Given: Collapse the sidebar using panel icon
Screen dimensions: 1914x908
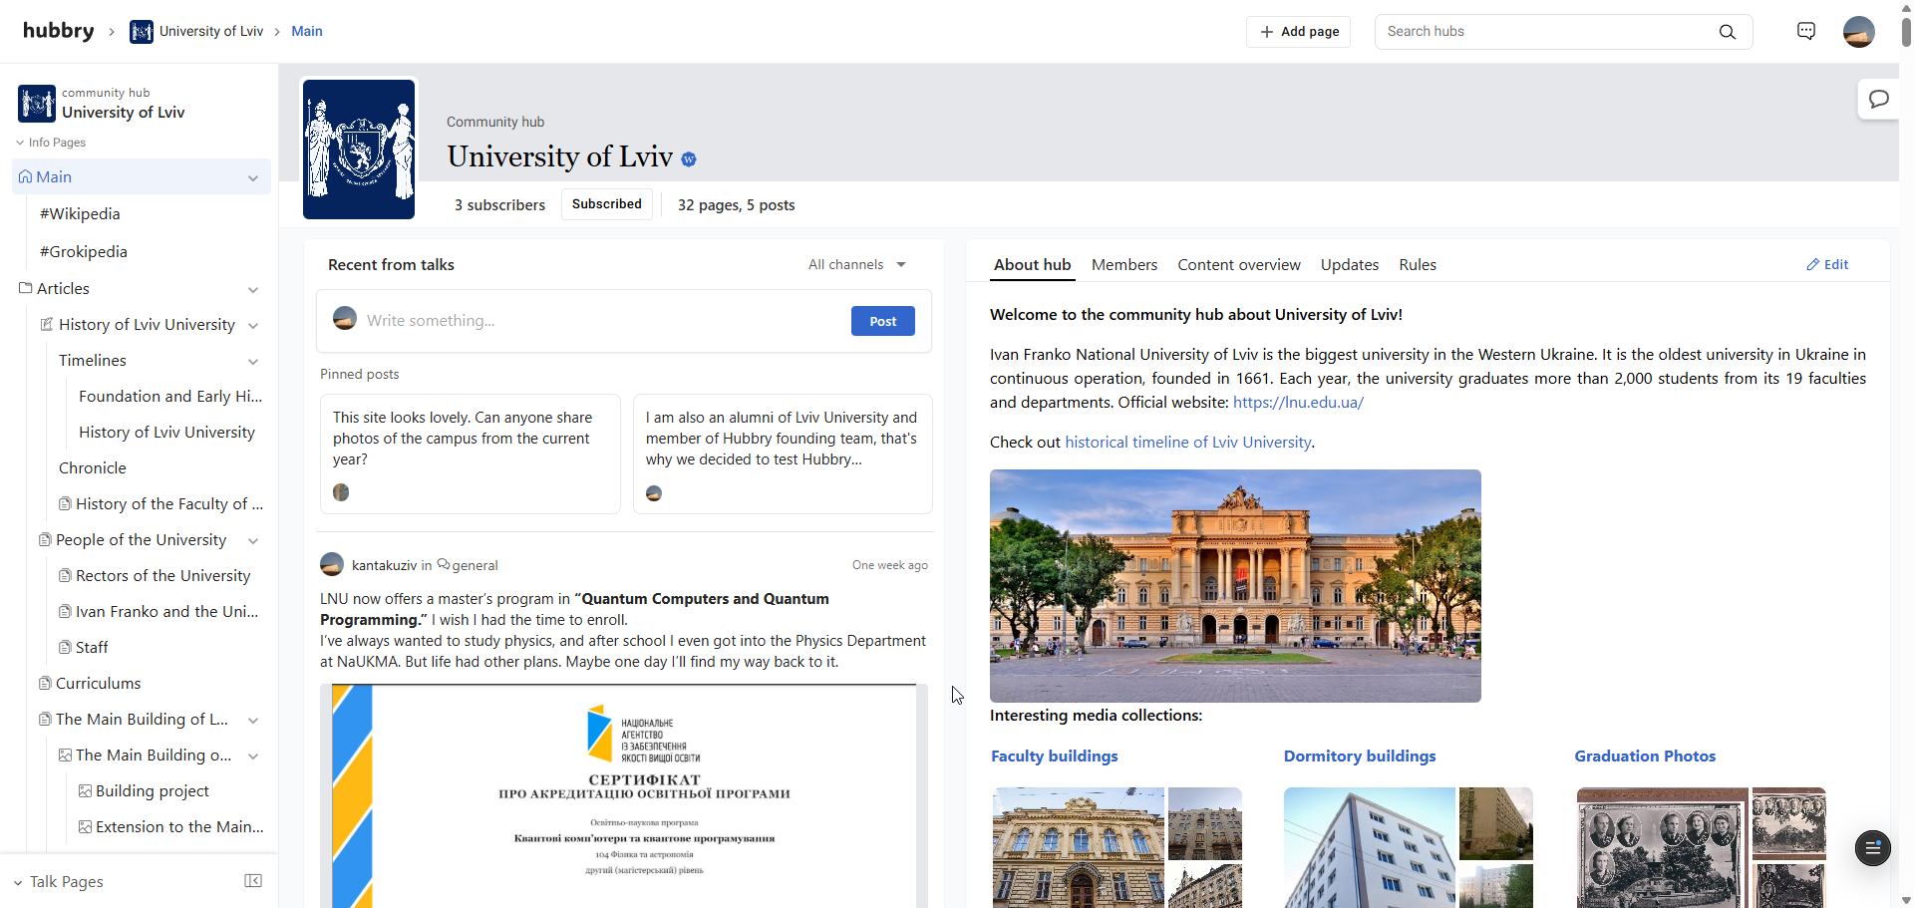Looking at the screenshot, I should [253, 881].
